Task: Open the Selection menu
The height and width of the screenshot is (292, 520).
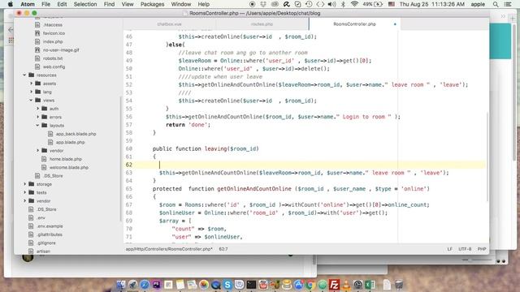Action: coord(85,4)
